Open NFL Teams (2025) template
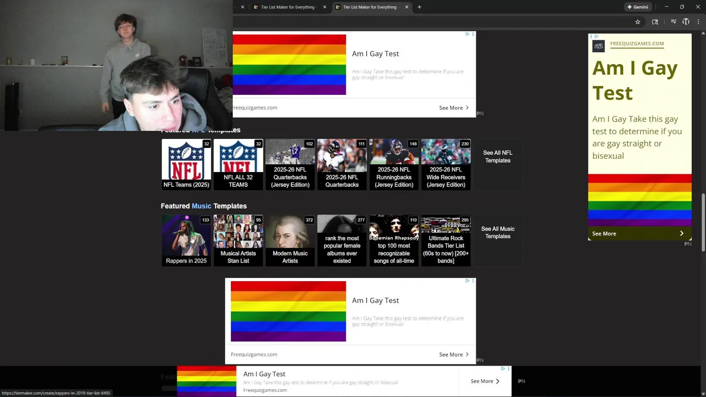706x397 pixels. point(186,164)
